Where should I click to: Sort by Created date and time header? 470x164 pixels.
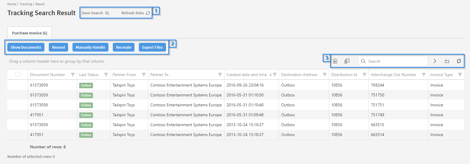pos(246,75)
